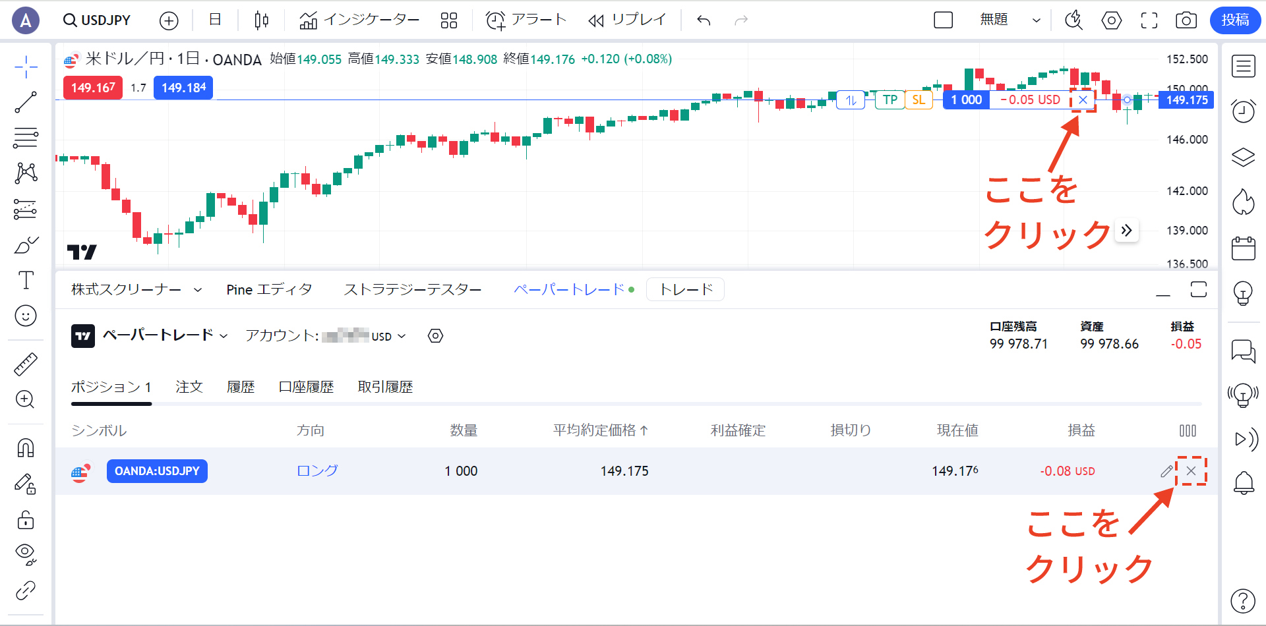Open the layout selection square icon
Screen dimensions: 1266x626
click(944, 20)
